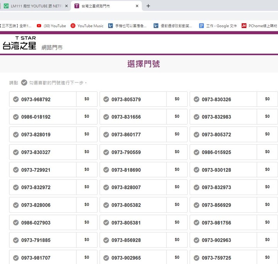Click the T STAR 台灣之星 logo

point(19,43)
